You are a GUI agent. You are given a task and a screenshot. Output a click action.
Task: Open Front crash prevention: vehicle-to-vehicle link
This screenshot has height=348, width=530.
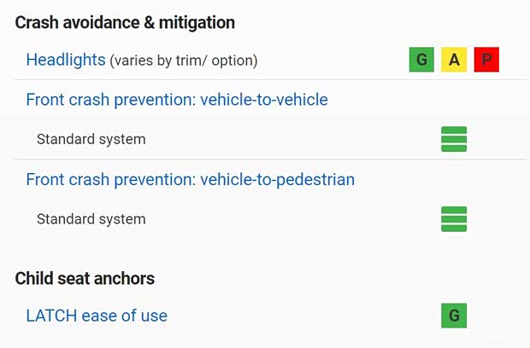pos(177,100)
